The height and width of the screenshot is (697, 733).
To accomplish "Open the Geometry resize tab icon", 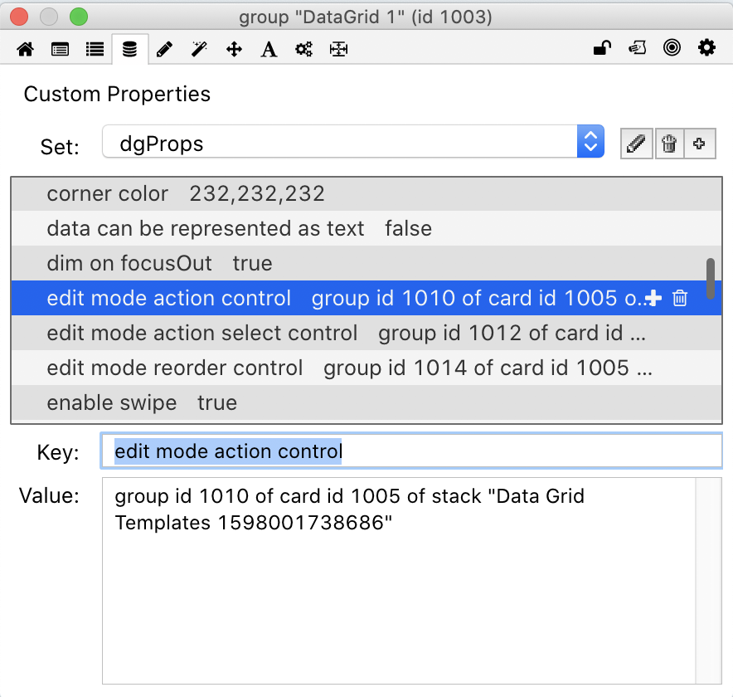I will tap(338, 49).
